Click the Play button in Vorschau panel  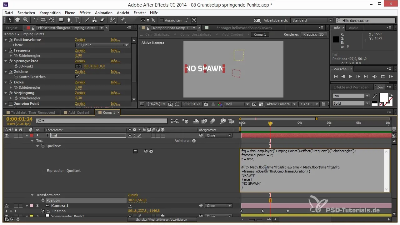click(x=351, y=76)
